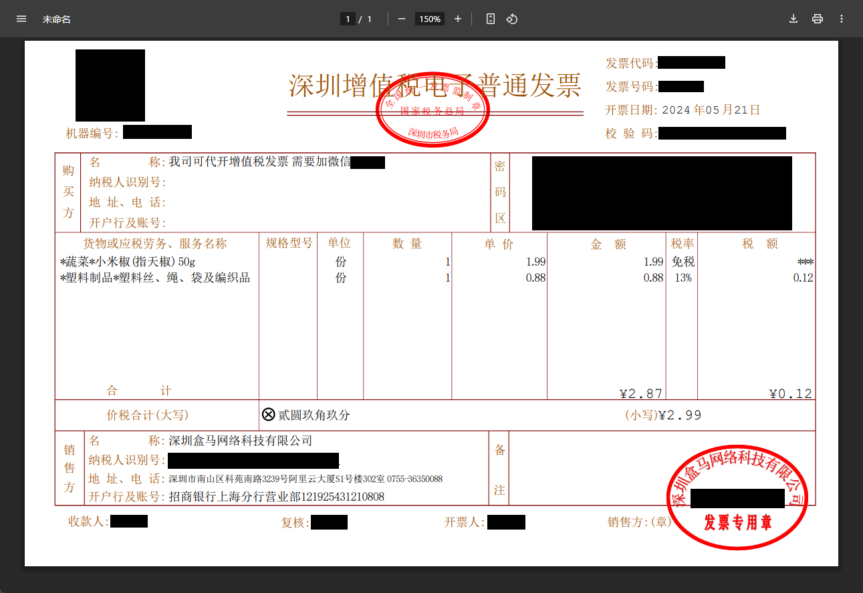Select the 密码区 label
This screenshot has width=863, height=593.
pos(500,192)
